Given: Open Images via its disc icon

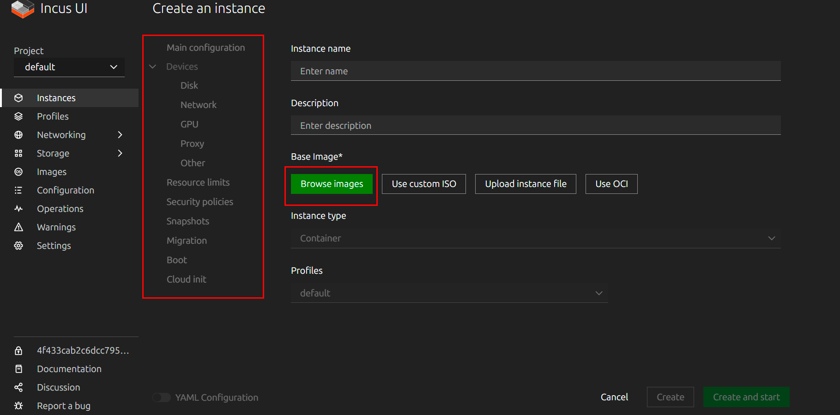Looking at the screenshot, I should coord(18,172).
